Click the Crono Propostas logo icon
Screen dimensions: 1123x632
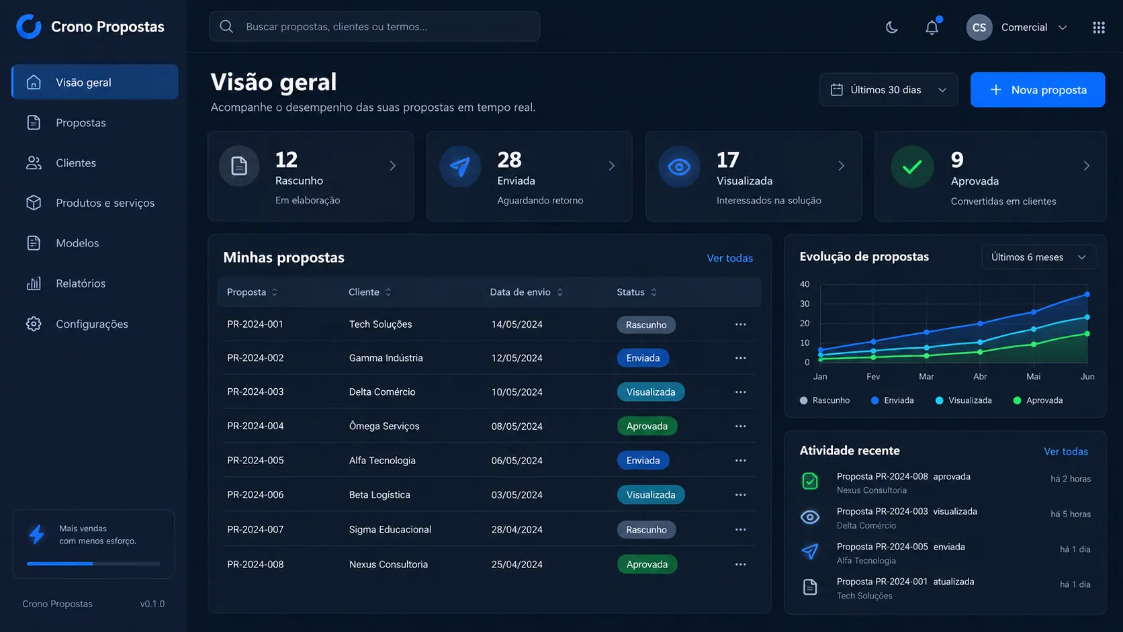29,27
